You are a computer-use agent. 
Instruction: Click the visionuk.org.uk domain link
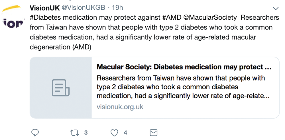pyautogui.click(x=120, y=107)
